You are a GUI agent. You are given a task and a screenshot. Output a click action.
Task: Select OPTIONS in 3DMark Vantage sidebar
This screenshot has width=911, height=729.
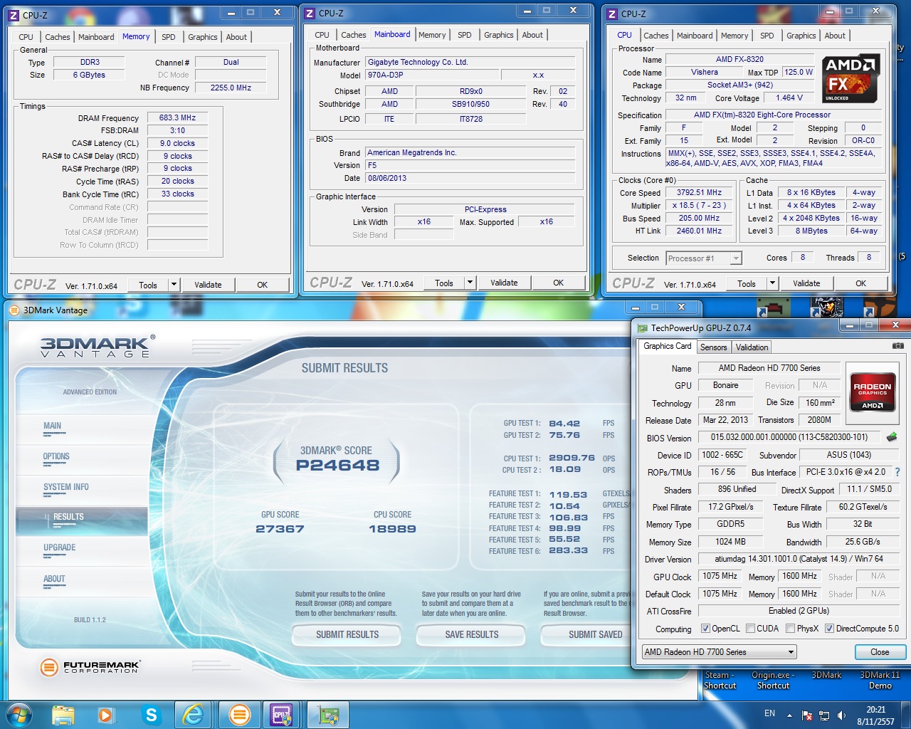(56, 457)
